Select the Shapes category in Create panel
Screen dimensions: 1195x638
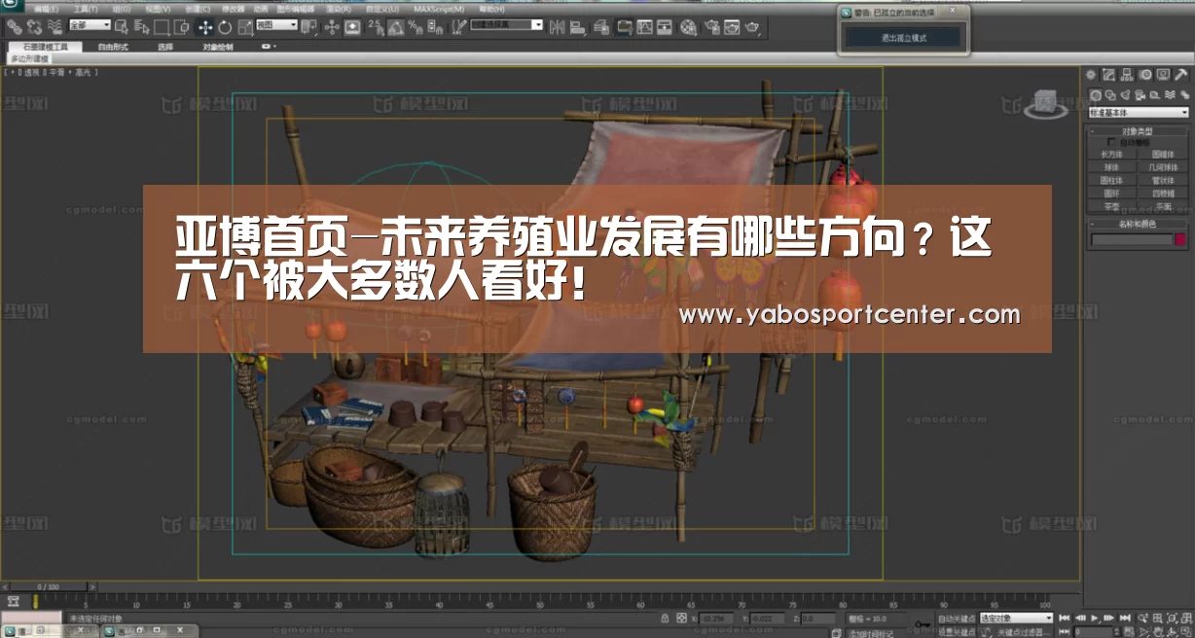coord(1110,94)
